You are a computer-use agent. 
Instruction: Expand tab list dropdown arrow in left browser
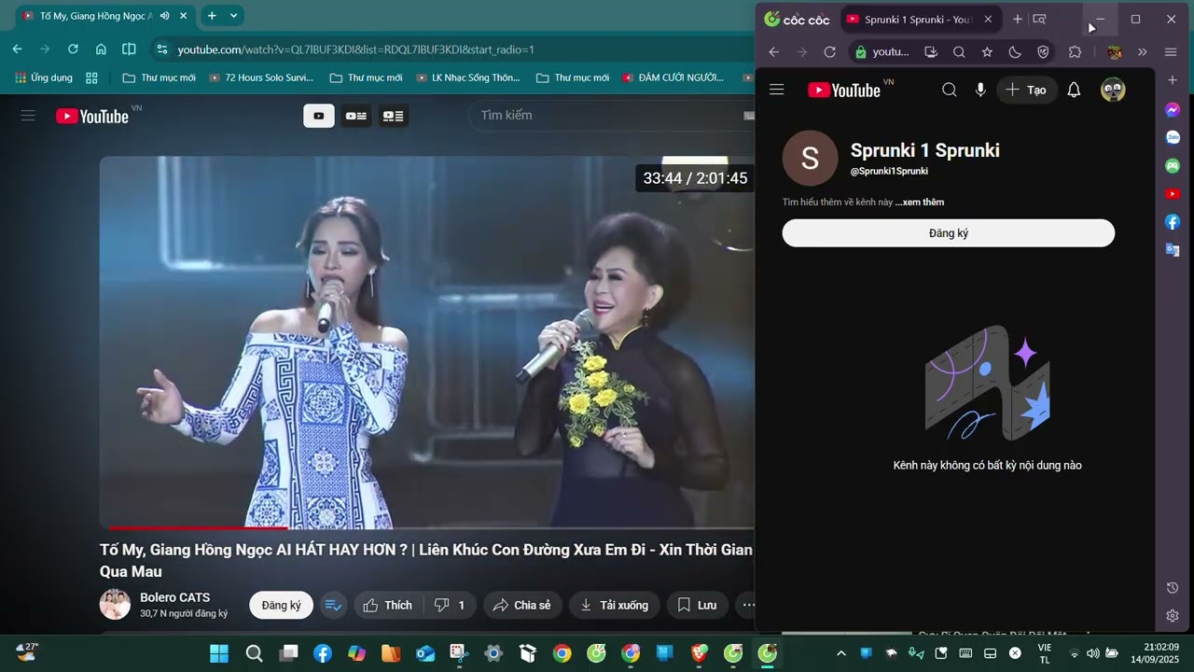pyautogui.click(x=233, y=16)
